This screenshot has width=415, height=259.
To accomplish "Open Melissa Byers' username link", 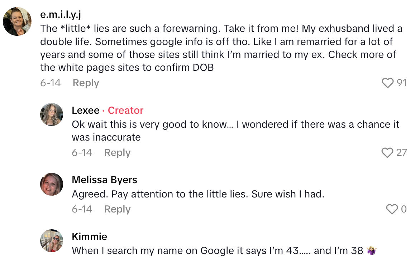I will [104, 180].
